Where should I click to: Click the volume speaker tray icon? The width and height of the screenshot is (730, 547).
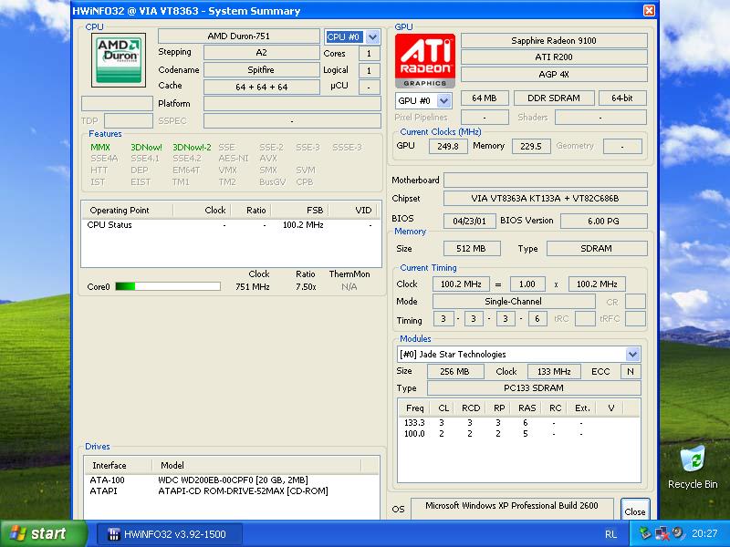tap(676, 533)
